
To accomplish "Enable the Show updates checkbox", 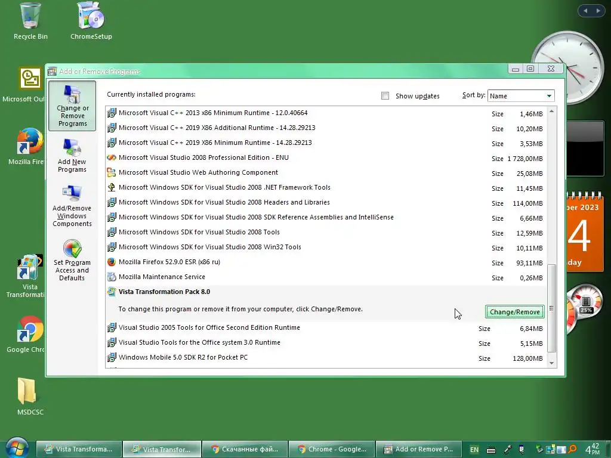I will (385, 96).
